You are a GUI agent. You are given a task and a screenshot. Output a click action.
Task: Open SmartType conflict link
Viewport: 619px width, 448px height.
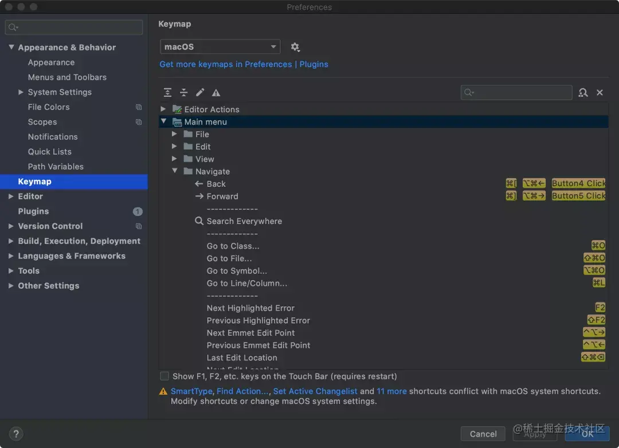[x=191, y=391]
